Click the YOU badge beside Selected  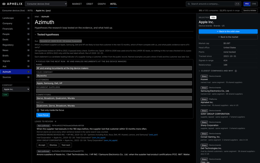[x=213, y=17]
